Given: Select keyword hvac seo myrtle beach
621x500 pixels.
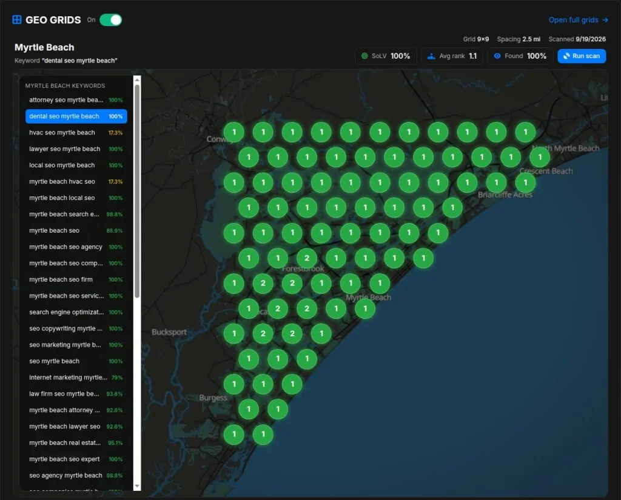Looking at the screenshot, I should click(76, 133).
